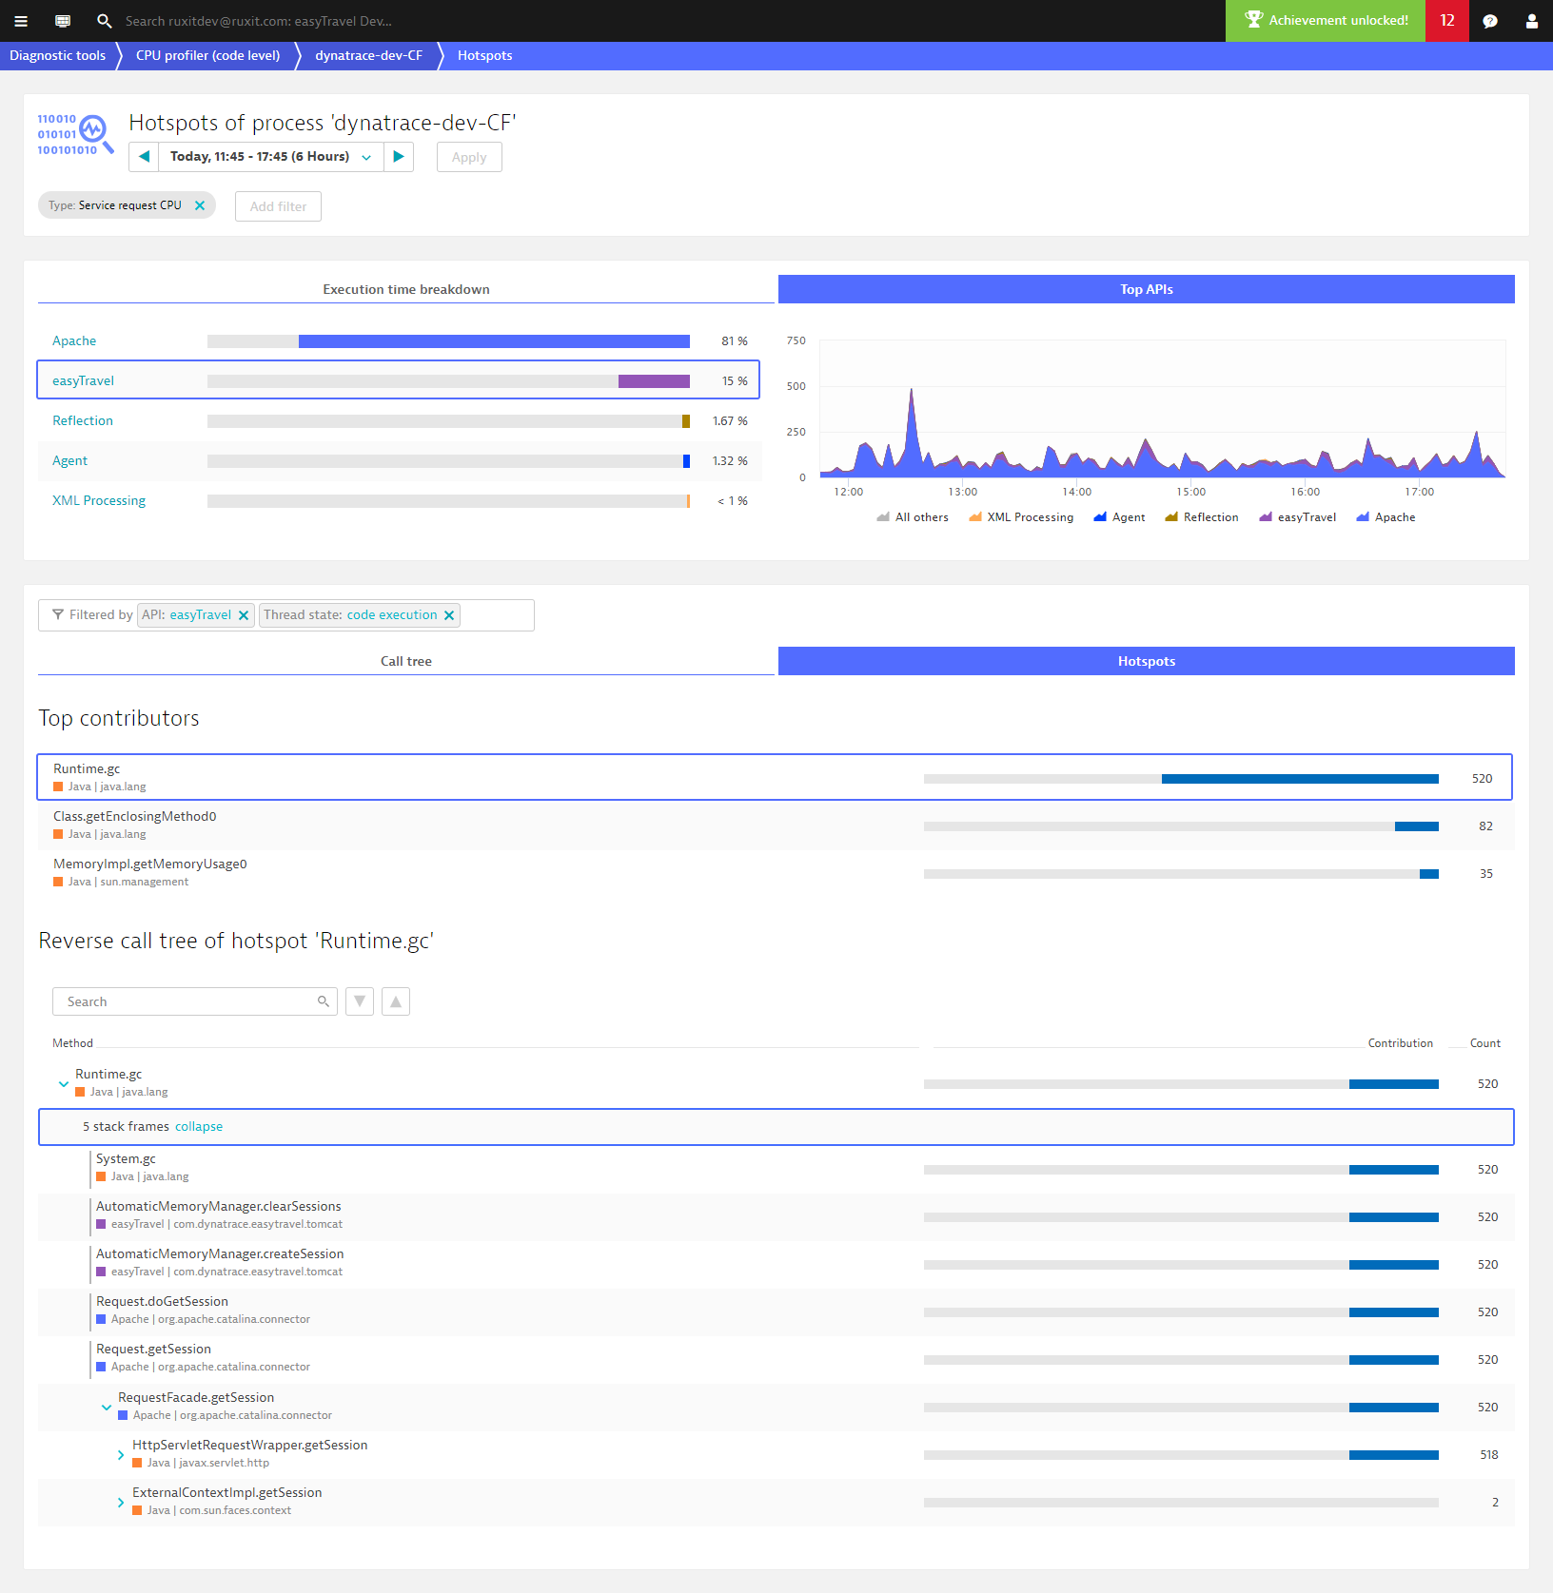
Task: Select the easyTravel API link
Action: pyautogui.click(x=83, y=381)
